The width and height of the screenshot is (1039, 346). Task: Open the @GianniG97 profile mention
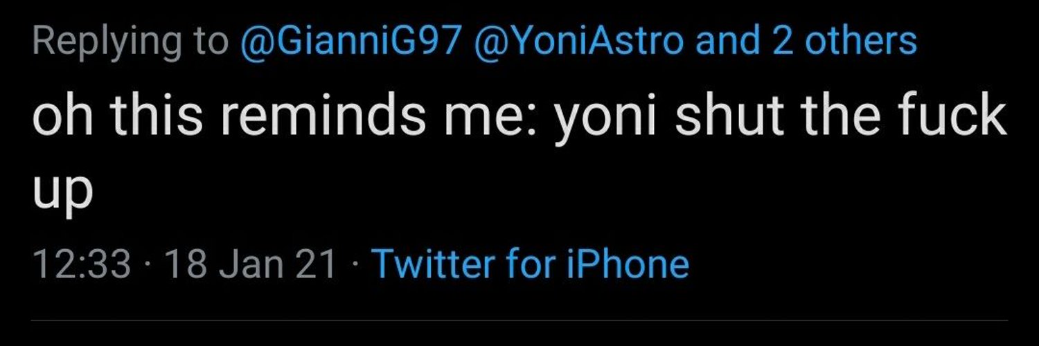(351, 42)
